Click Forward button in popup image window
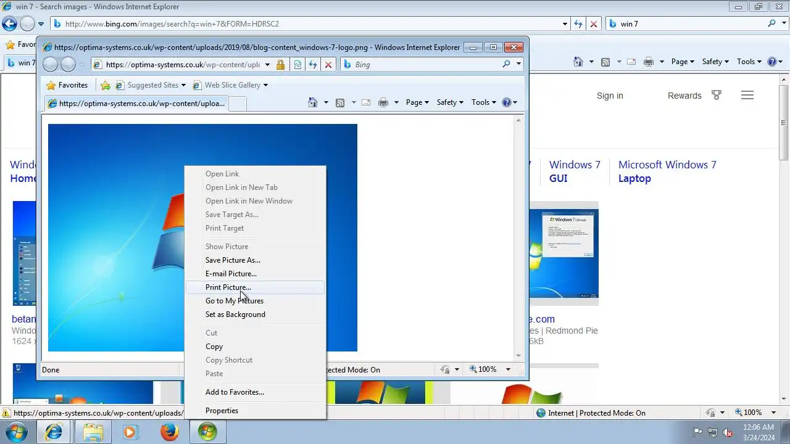 68,64
